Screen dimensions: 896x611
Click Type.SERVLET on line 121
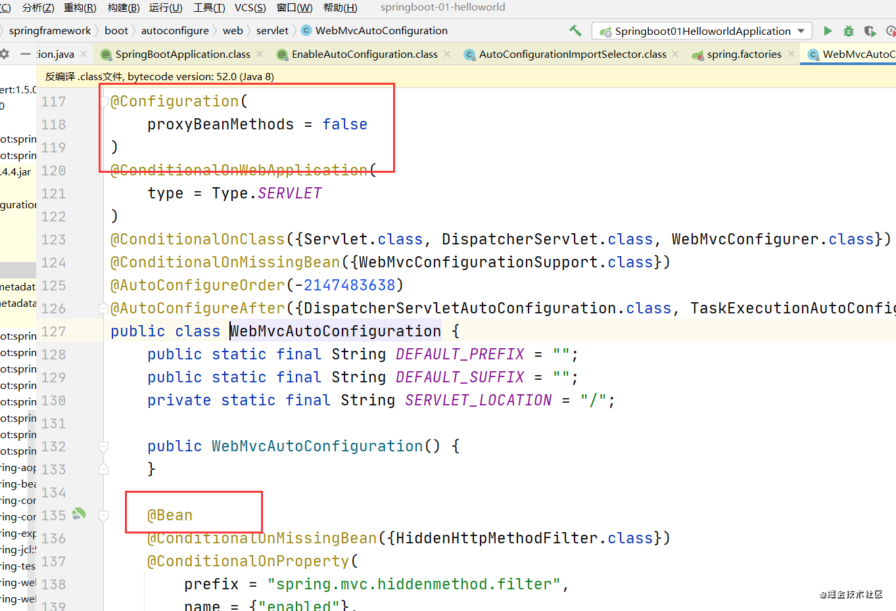[266, 194]
